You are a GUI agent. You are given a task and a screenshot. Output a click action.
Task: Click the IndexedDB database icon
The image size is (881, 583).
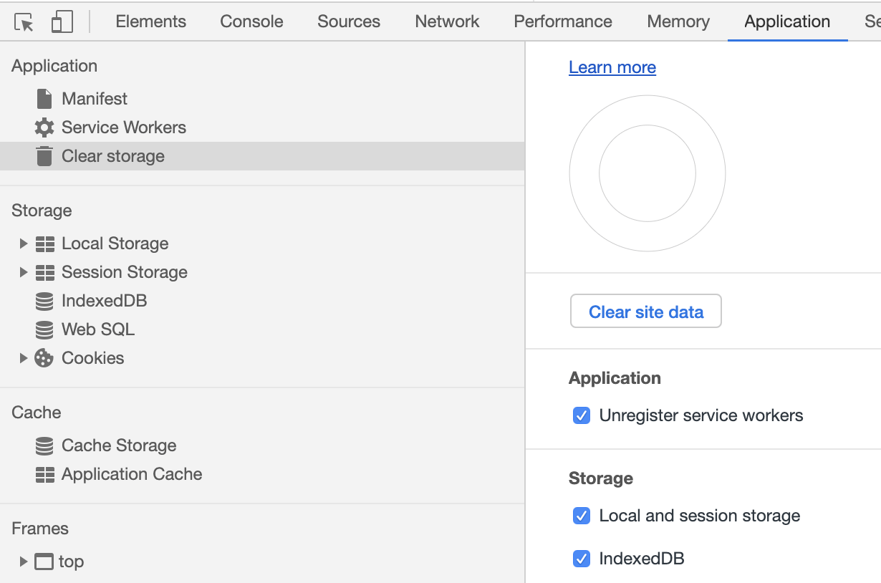(44, 301)
